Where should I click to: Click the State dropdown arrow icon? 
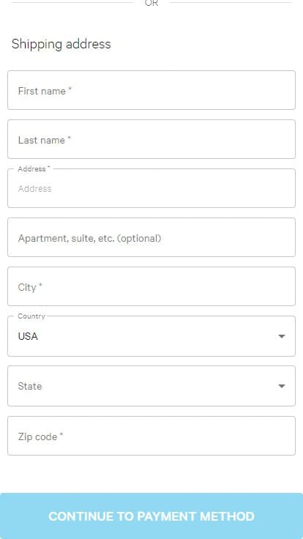point(282,386)
